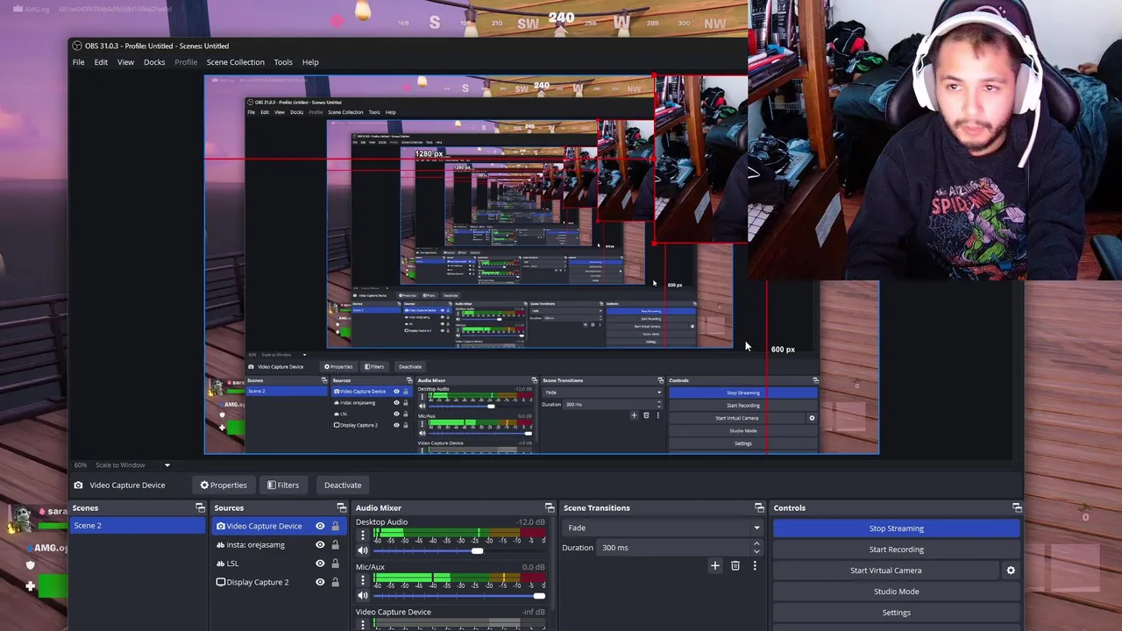Click the -inf dB level readout

click(533, 612)
